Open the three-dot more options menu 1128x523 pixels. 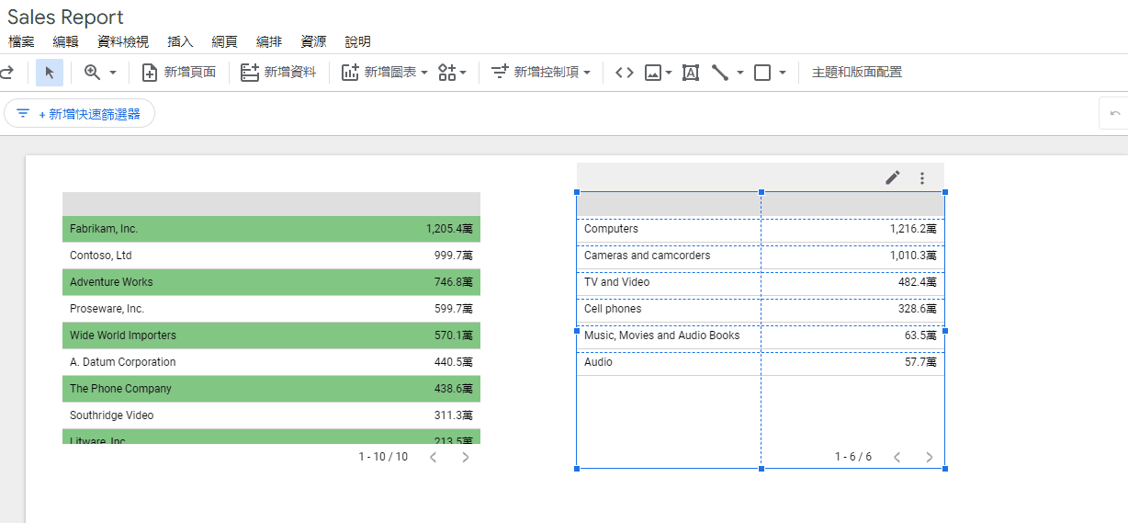(x=923, y=177)
